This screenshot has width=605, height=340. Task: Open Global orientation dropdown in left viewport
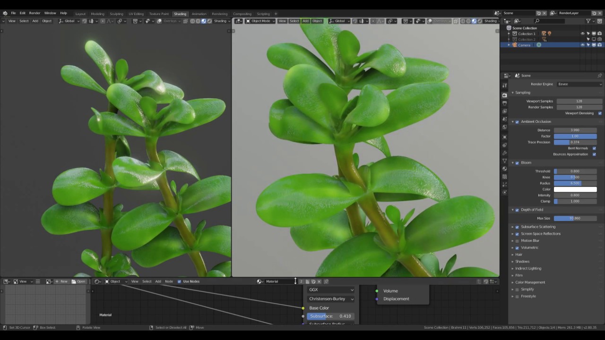tap(69, 21)
